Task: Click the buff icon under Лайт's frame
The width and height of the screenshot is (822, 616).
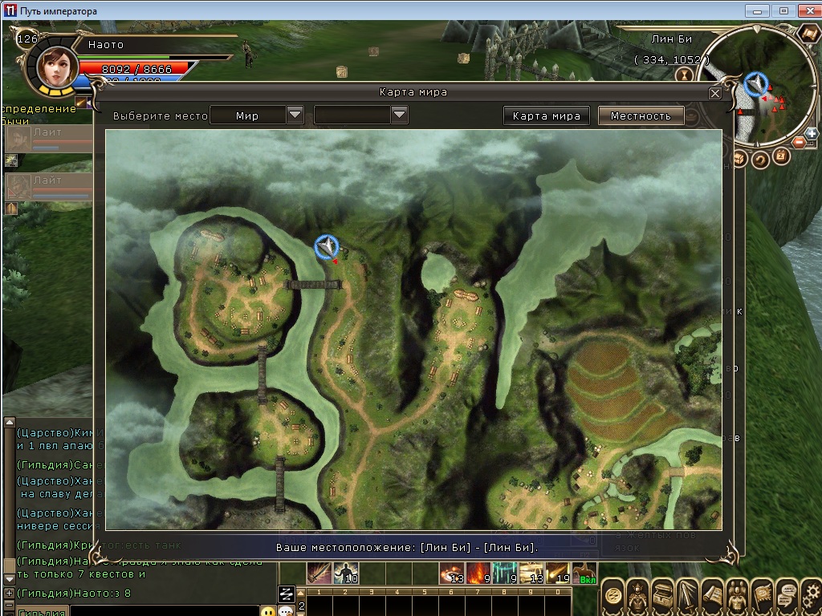Action: point(11,209)
